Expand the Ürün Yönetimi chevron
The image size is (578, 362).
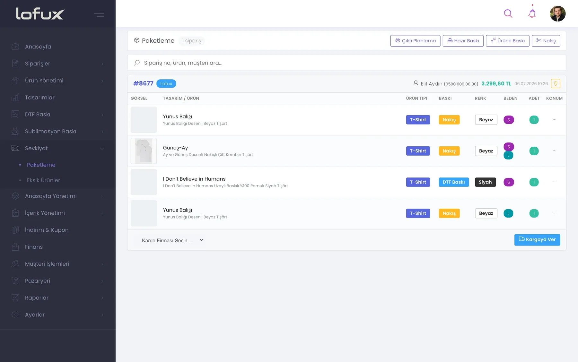[x=102, y=81]
